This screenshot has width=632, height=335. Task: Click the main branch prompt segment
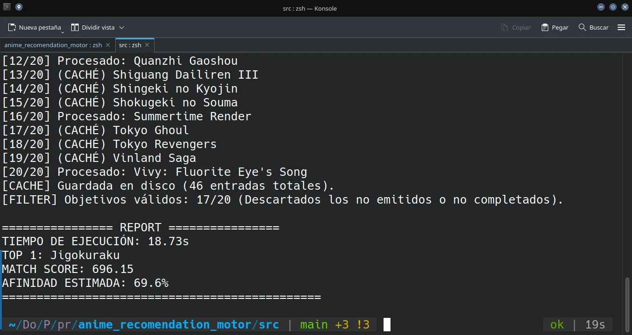(x=314, y=324)
